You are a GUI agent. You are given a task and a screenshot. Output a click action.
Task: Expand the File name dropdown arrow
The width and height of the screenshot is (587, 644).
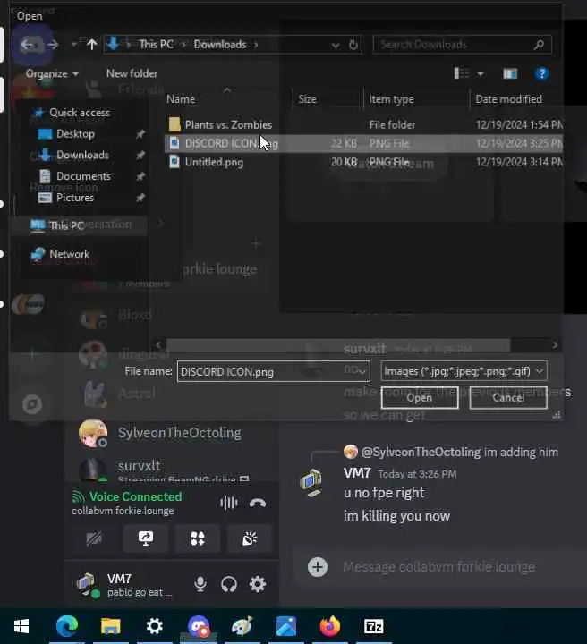[362, 371]
